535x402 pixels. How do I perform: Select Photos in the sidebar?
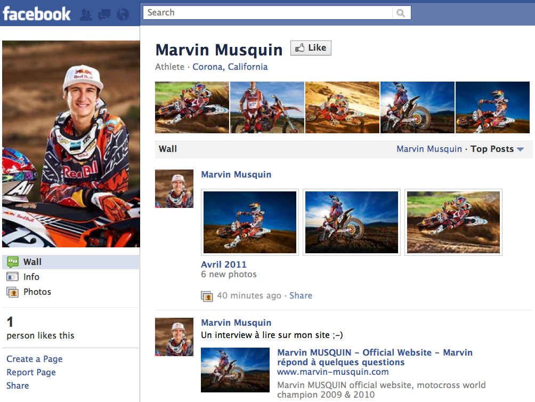point(71,292)
